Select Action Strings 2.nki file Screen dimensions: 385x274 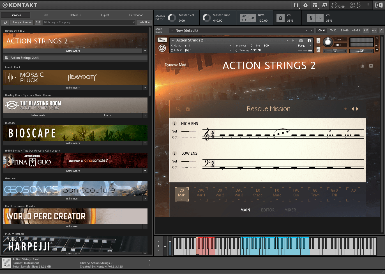point(75,58)
